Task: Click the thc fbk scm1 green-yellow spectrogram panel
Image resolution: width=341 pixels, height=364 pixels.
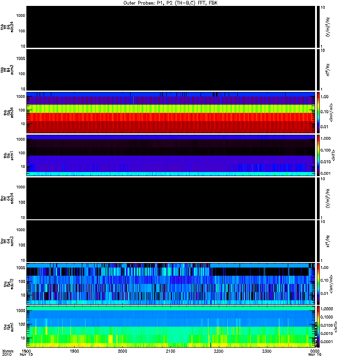Action: click(170, 327)
